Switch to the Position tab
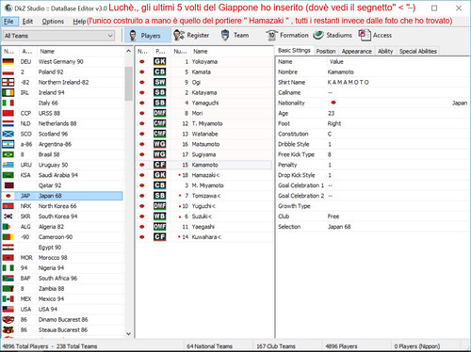 tap(326, 51)
